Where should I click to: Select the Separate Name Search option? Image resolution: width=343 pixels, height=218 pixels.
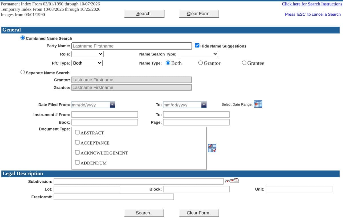pyautogui.click(x=23, y=72)
